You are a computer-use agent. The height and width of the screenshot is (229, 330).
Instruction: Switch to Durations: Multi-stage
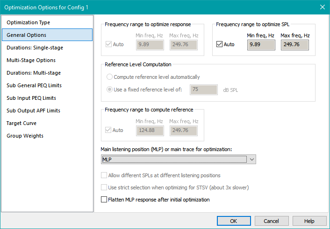coord(47,73)
